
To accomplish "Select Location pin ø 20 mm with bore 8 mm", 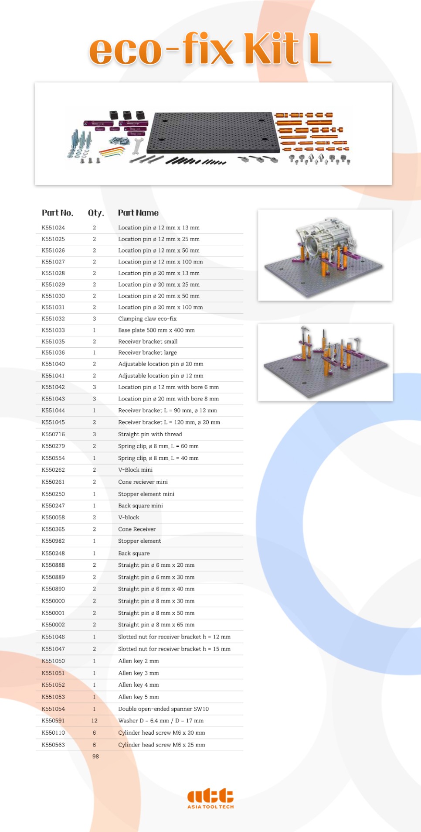I will (x=168, y=399).
